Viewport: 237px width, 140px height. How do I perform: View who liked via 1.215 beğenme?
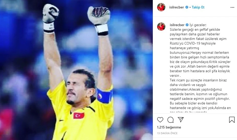pyautogui.click(x=169, y=127)
